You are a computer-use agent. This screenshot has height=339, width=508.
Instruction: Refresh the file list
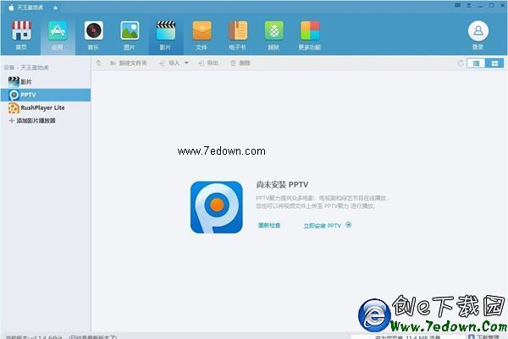(461, 63)
